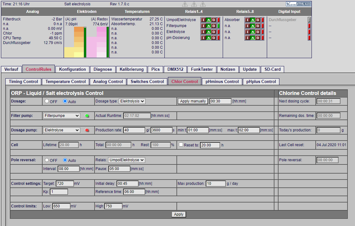Set Elektrolyse relay to A
Image resolution: width=355 pixels, height=226 pixels.
click(x=209, y=32)
